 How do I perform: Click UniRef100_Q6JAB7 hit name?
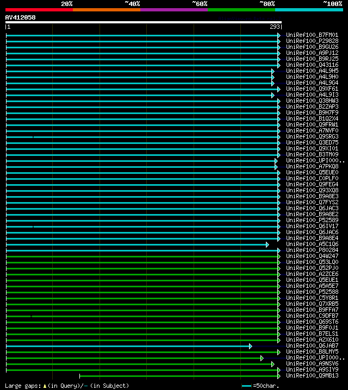(312, 345)
